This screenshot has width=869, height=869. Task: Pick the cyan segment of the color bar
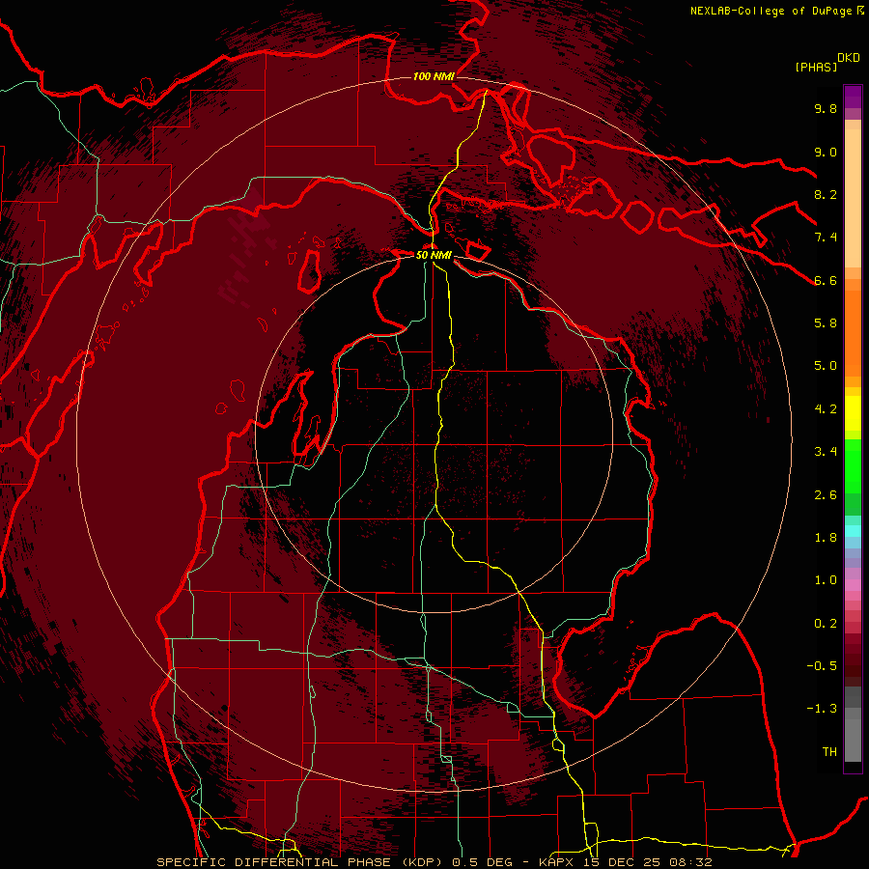pos(853,531)
